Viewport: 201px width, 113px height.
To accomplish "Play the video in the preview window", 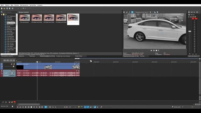I will [x=151, y=51].
